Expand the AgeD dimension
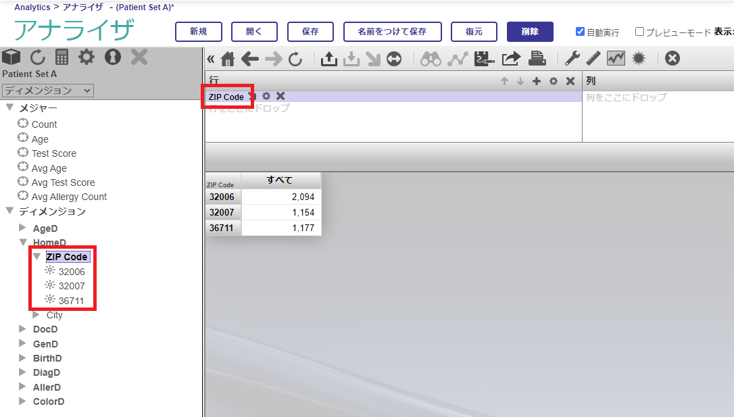 23,228
